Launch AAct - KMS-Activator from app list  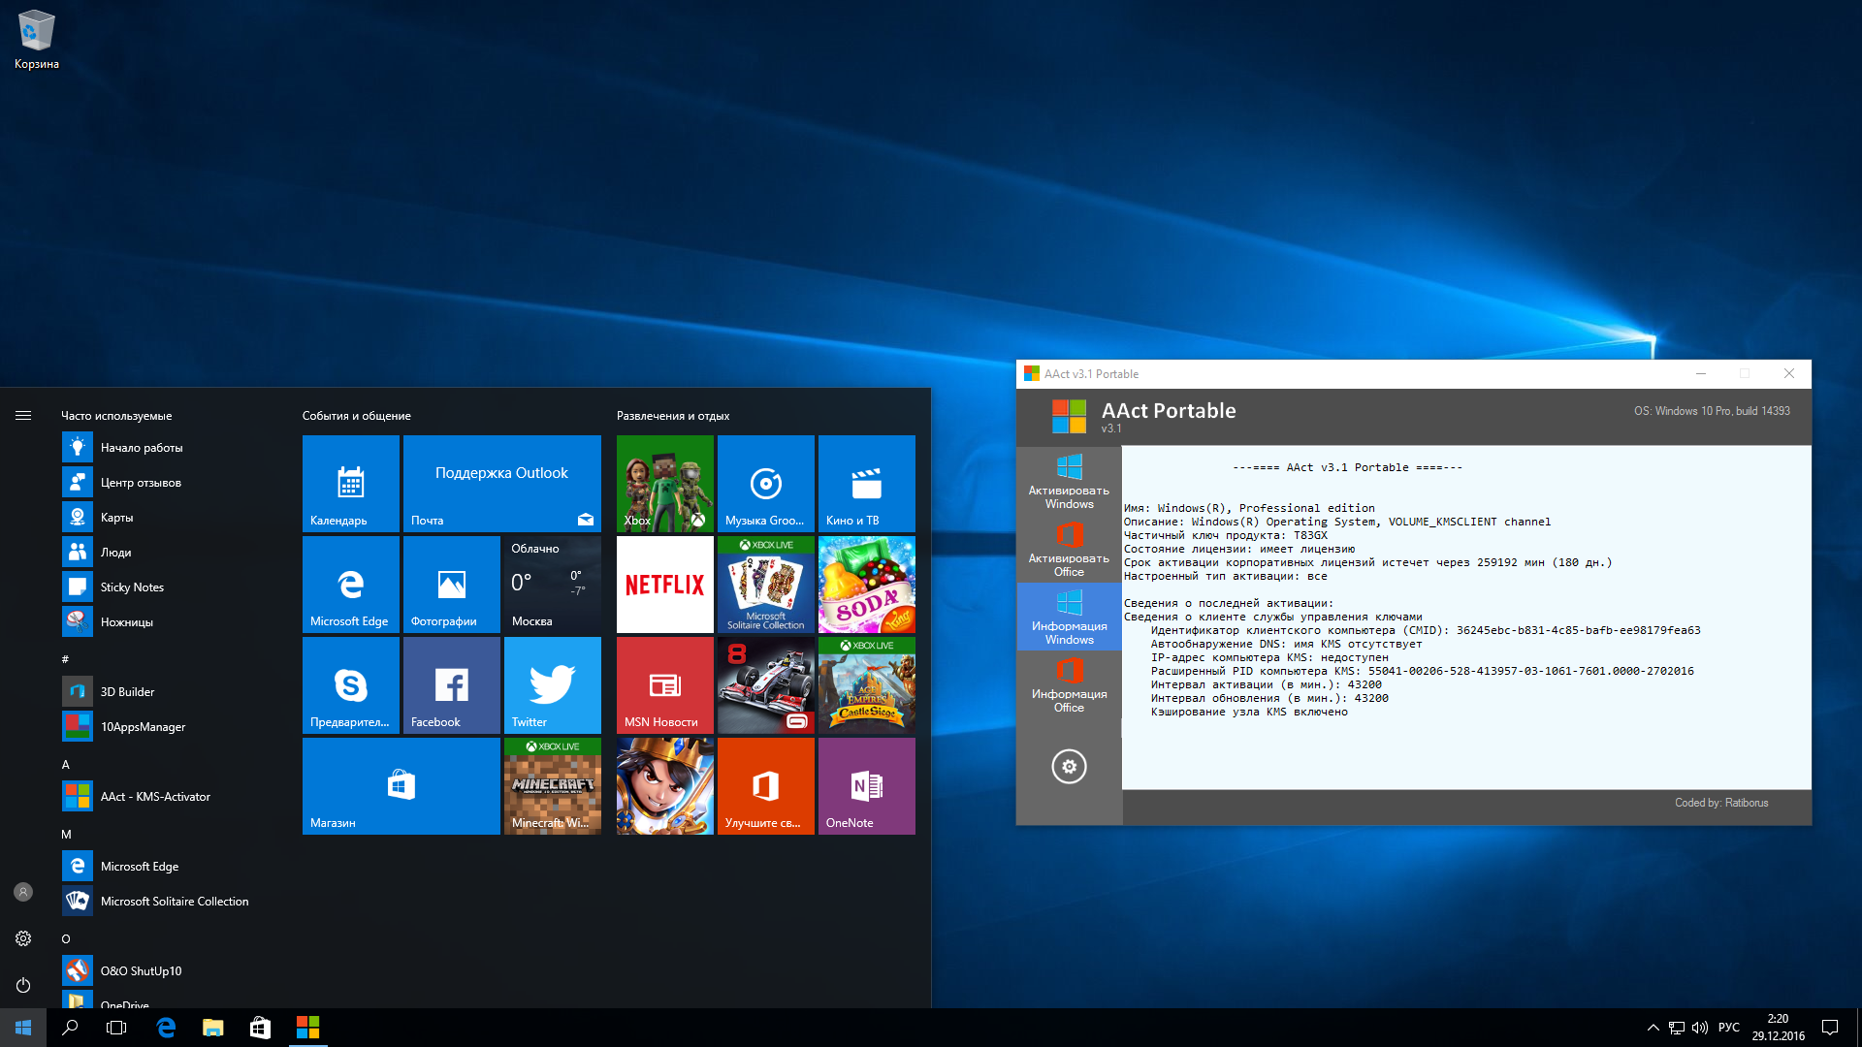[x=165, y=797]
